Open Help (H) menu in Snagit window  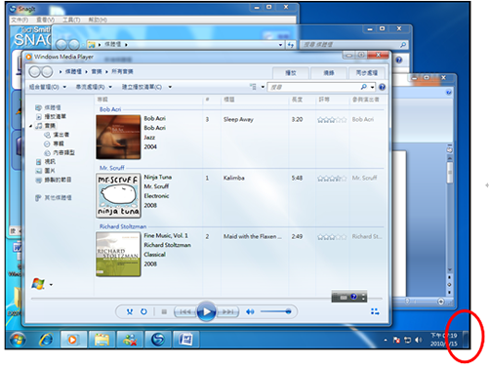coord(98,20)
